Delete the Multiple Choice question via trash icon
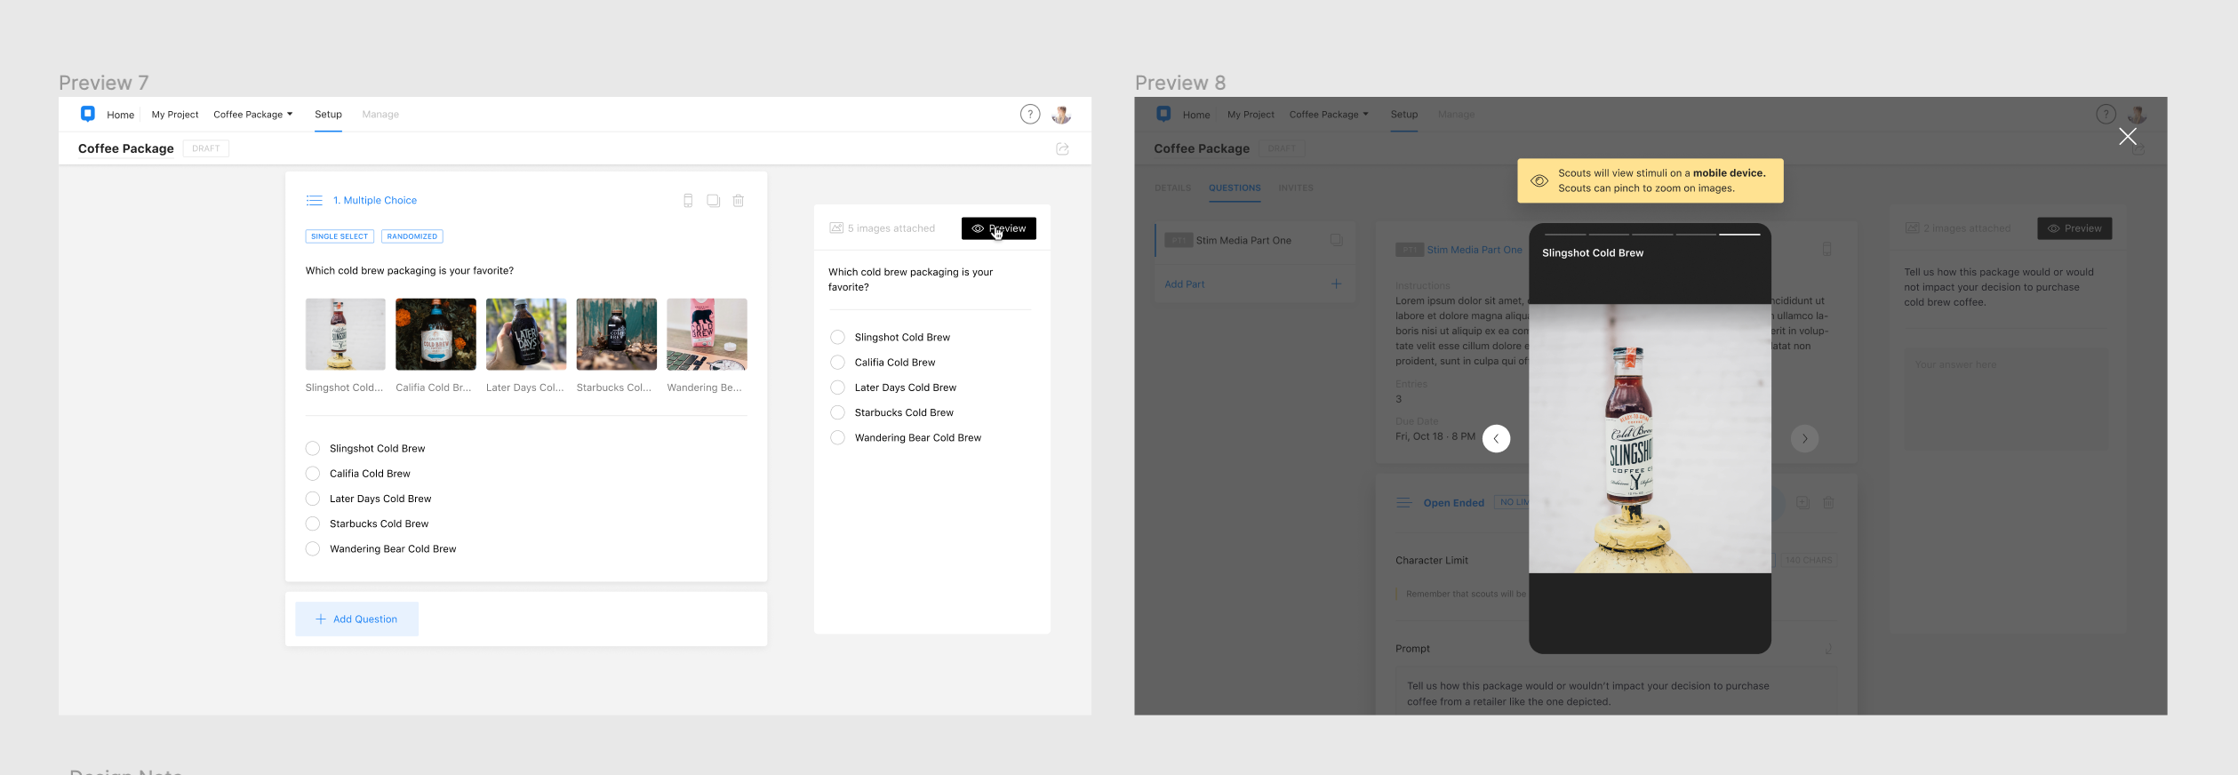The image size is (2238, 775). (738, 201)
